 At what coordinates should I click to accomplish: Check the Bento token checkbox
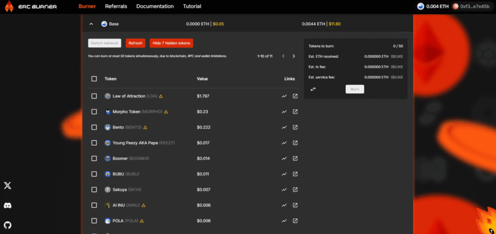click(x=94, y=127)
